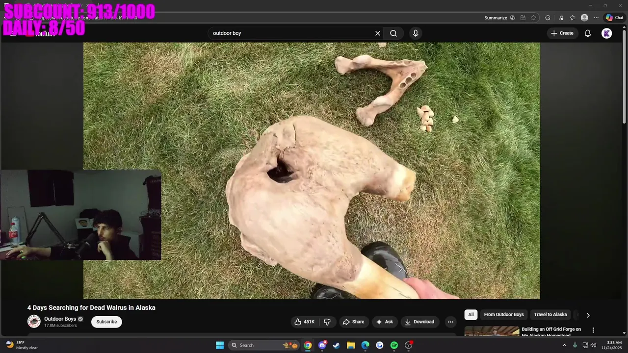Start voice search with the microphone icon
The width and height of the screenshot is (628, 353).
[416, 33]
